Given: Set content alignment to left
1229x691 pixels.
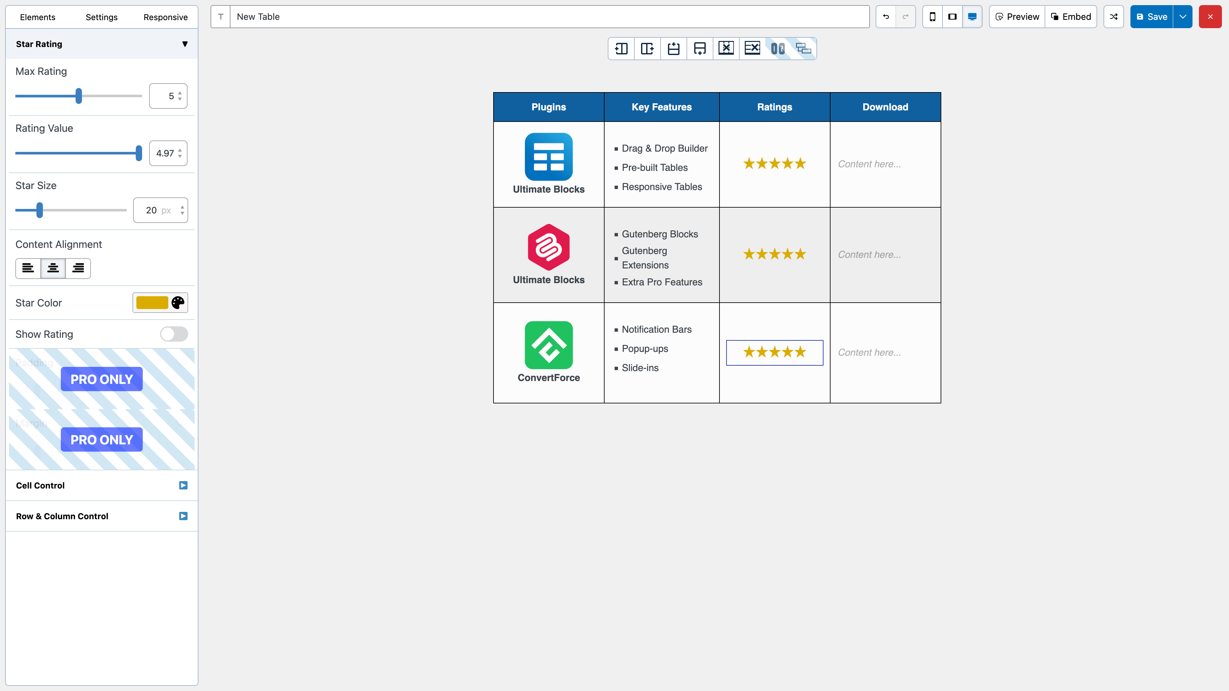Looking at the screenshot, I should 28,268.
